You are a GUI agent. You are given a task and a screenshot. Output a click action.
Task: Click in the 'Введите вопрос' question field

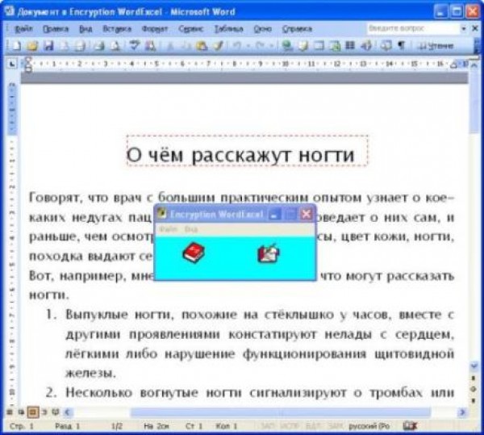[x=413, y=28]
